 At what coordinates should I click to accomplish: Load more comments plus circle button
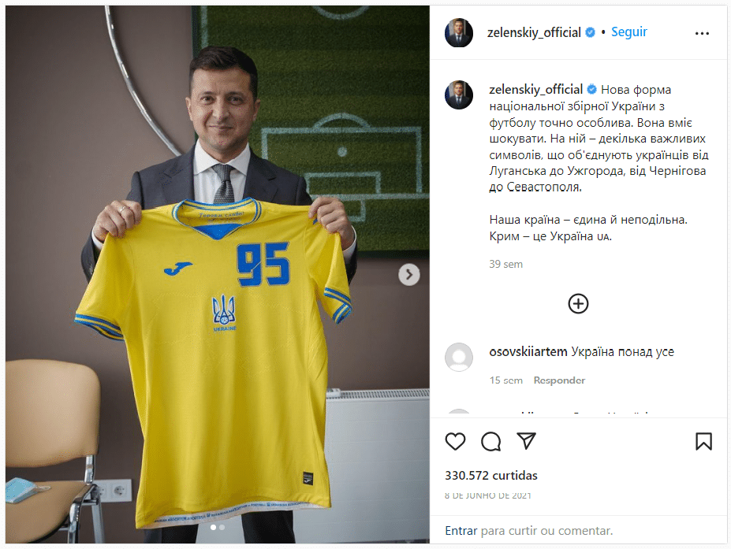(578, 303)
